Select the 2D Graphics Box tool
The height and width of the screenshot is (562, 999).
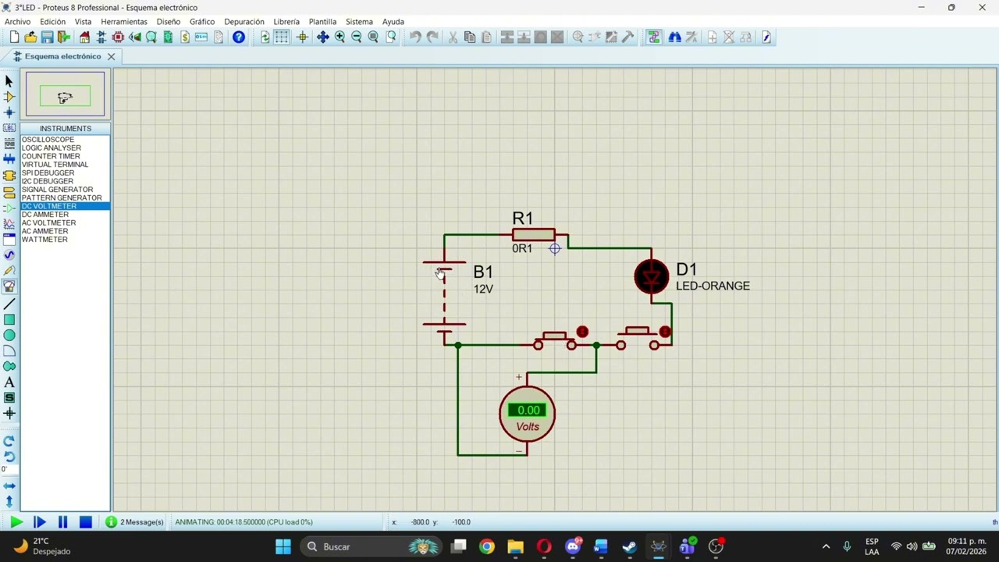(x=9, y=319)
